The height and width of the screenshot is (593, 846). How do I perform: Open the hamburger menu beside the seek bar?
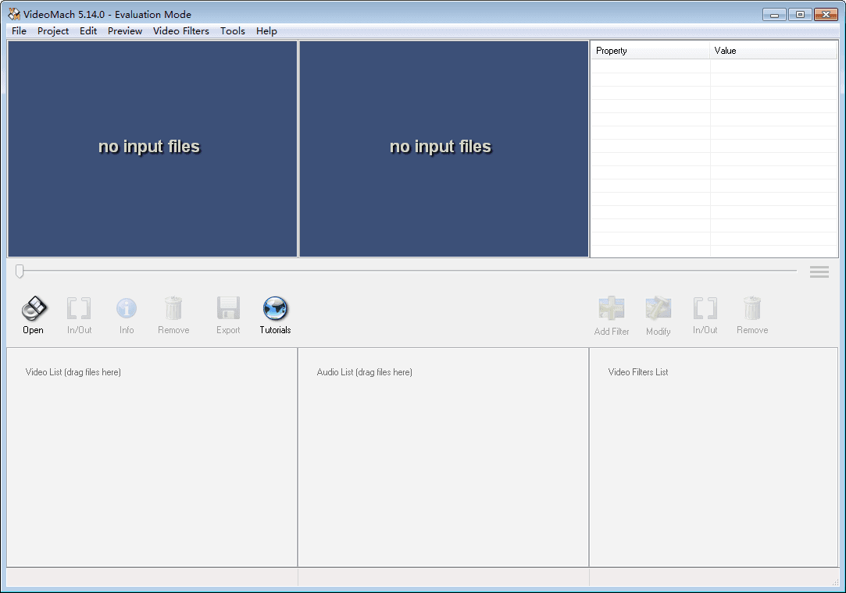pos(819,272)
